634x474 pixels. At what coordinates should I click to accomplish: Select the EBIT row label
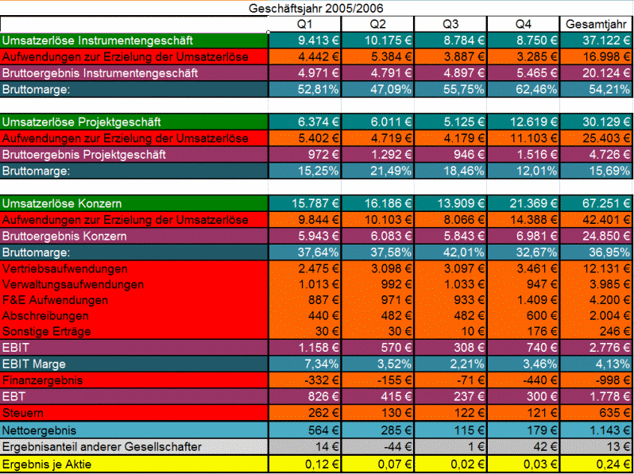[x=134, y=348]
